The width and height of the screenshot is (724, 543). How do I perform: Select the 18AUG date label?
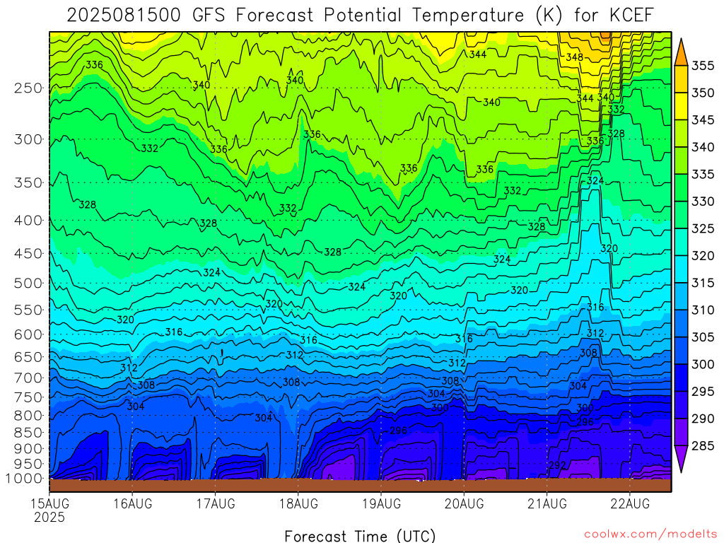point(299,503)
